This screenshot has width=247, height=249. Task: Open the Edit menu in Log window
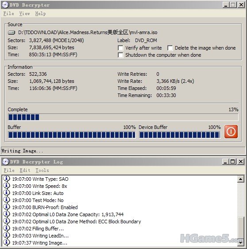click(25, 170)
